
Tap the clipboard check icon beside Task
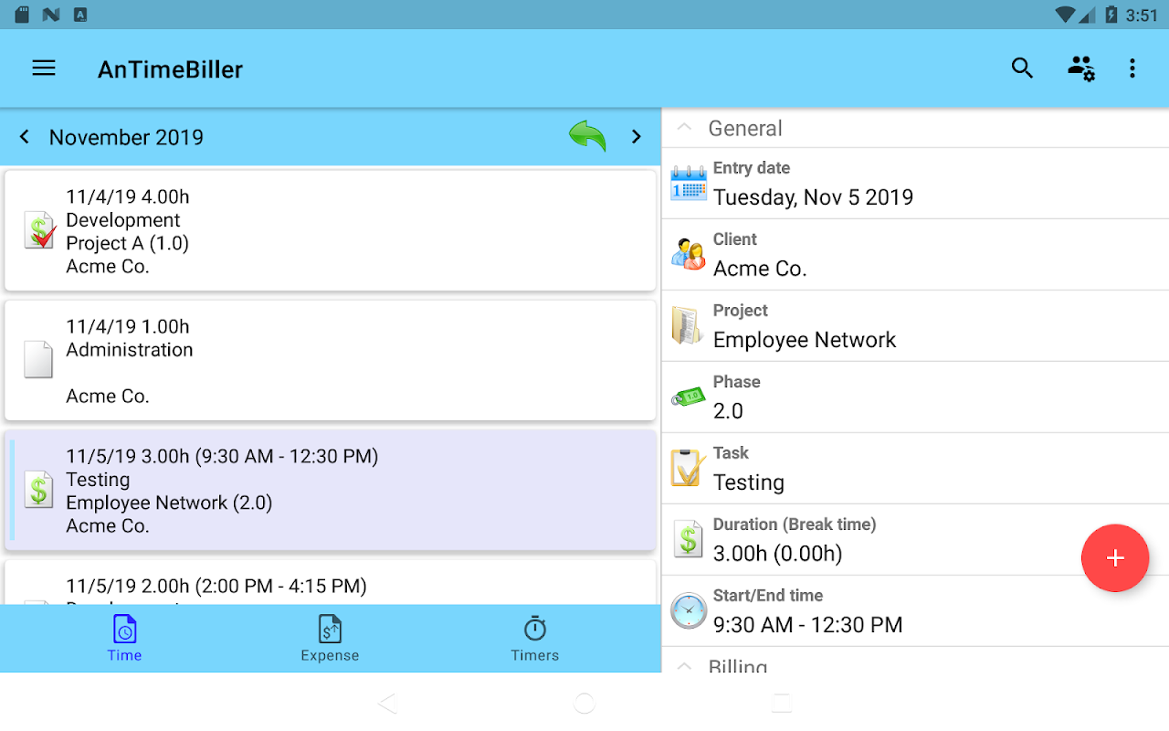tap(688, 468)
